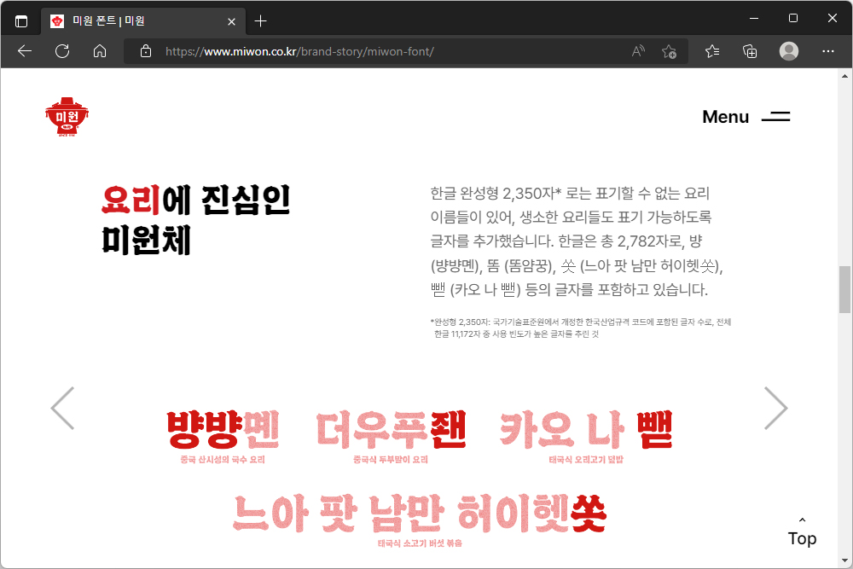Viewport: 853px width, 569px height.
Task: Click the 카오 나 뺀 sample word
Action: click(x=587, y=430)
